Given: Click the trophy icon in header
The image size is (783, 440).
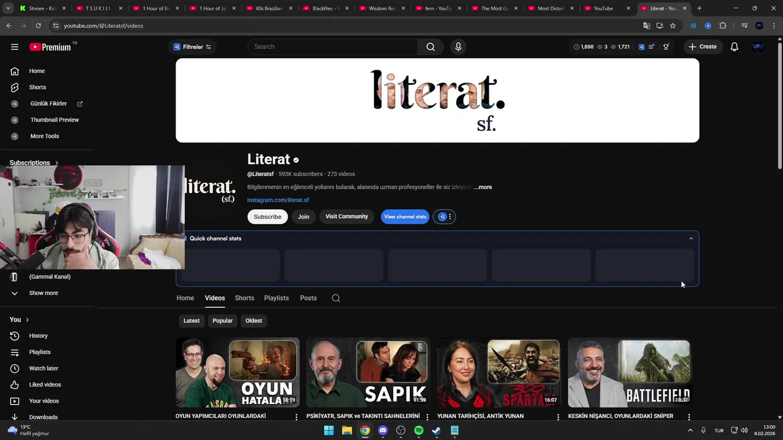Looking at the screenshot, I should tap(666, 47).
